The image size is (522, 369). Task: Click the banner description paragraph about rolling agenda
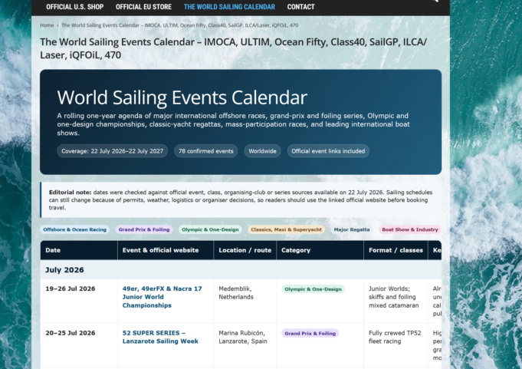pyautogui.click(x=233, y=124)
